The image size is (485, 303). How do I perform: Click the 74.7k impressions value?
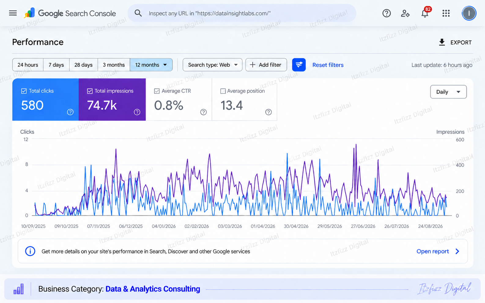pyautogui.click(x=102, y=105)
